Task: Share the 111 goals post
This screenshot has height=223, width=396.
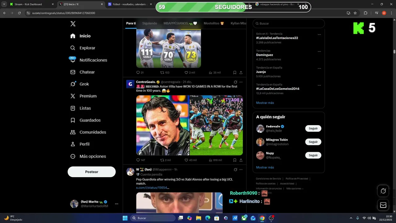Action: click(241, 72)
